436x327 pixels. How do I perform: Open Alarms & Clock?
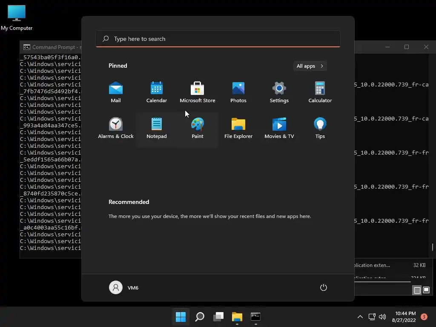[116, 128]
